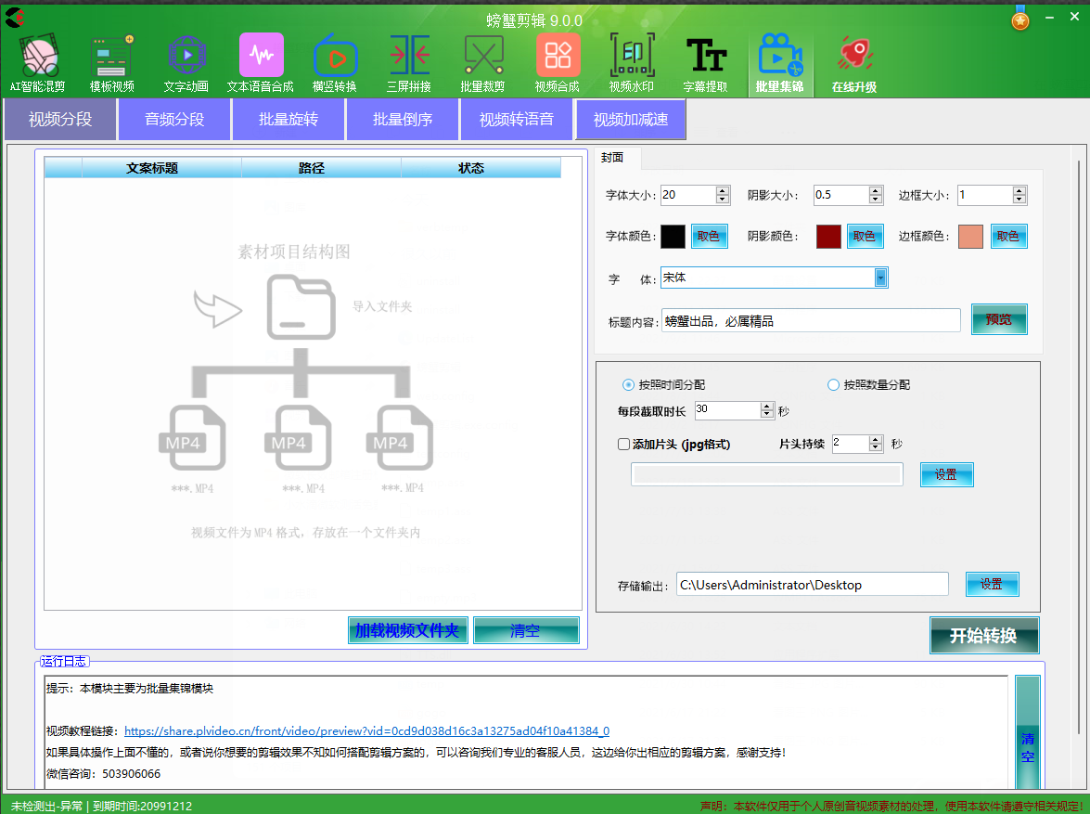Select the 按照时间分配 radio button
This screenshot has height=814, width=1090.
[629, 385]
